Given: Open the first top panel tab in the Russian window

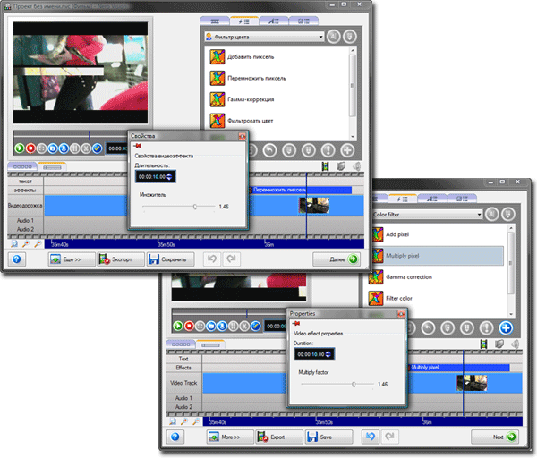Looking at the screenshot, I should point(215,21).
